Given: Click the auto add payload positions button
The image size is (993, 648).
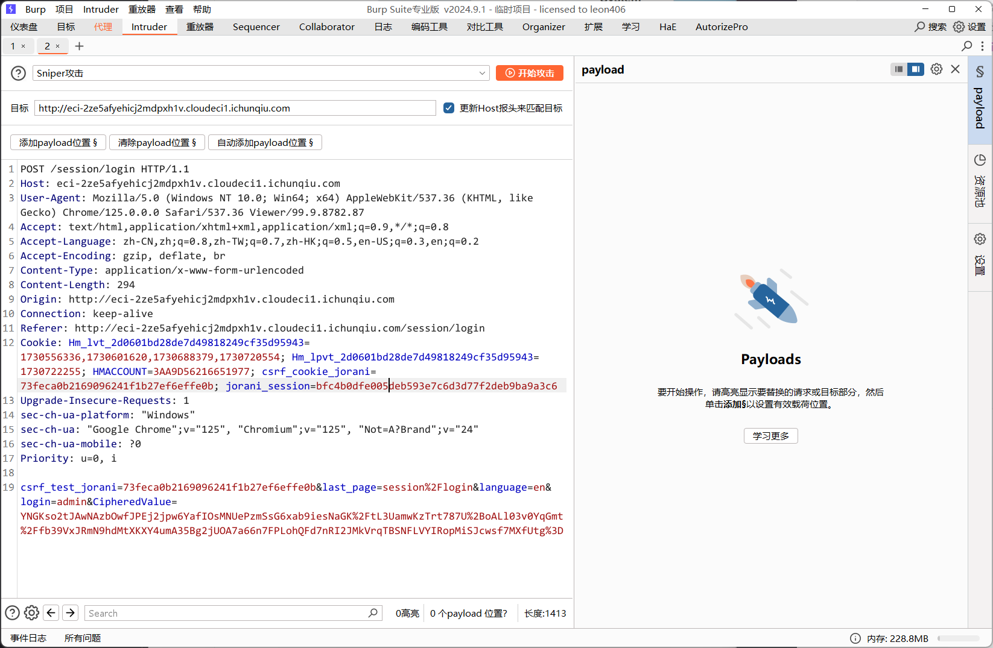Looking at the screenshot, I should (265, 142).
